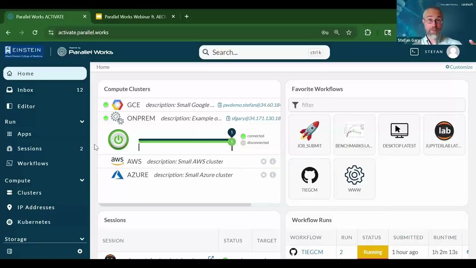Open AWS cluster settings gear
Viewport: 476px width, 268px height.
pyautogui.click(x=264, y=162)
